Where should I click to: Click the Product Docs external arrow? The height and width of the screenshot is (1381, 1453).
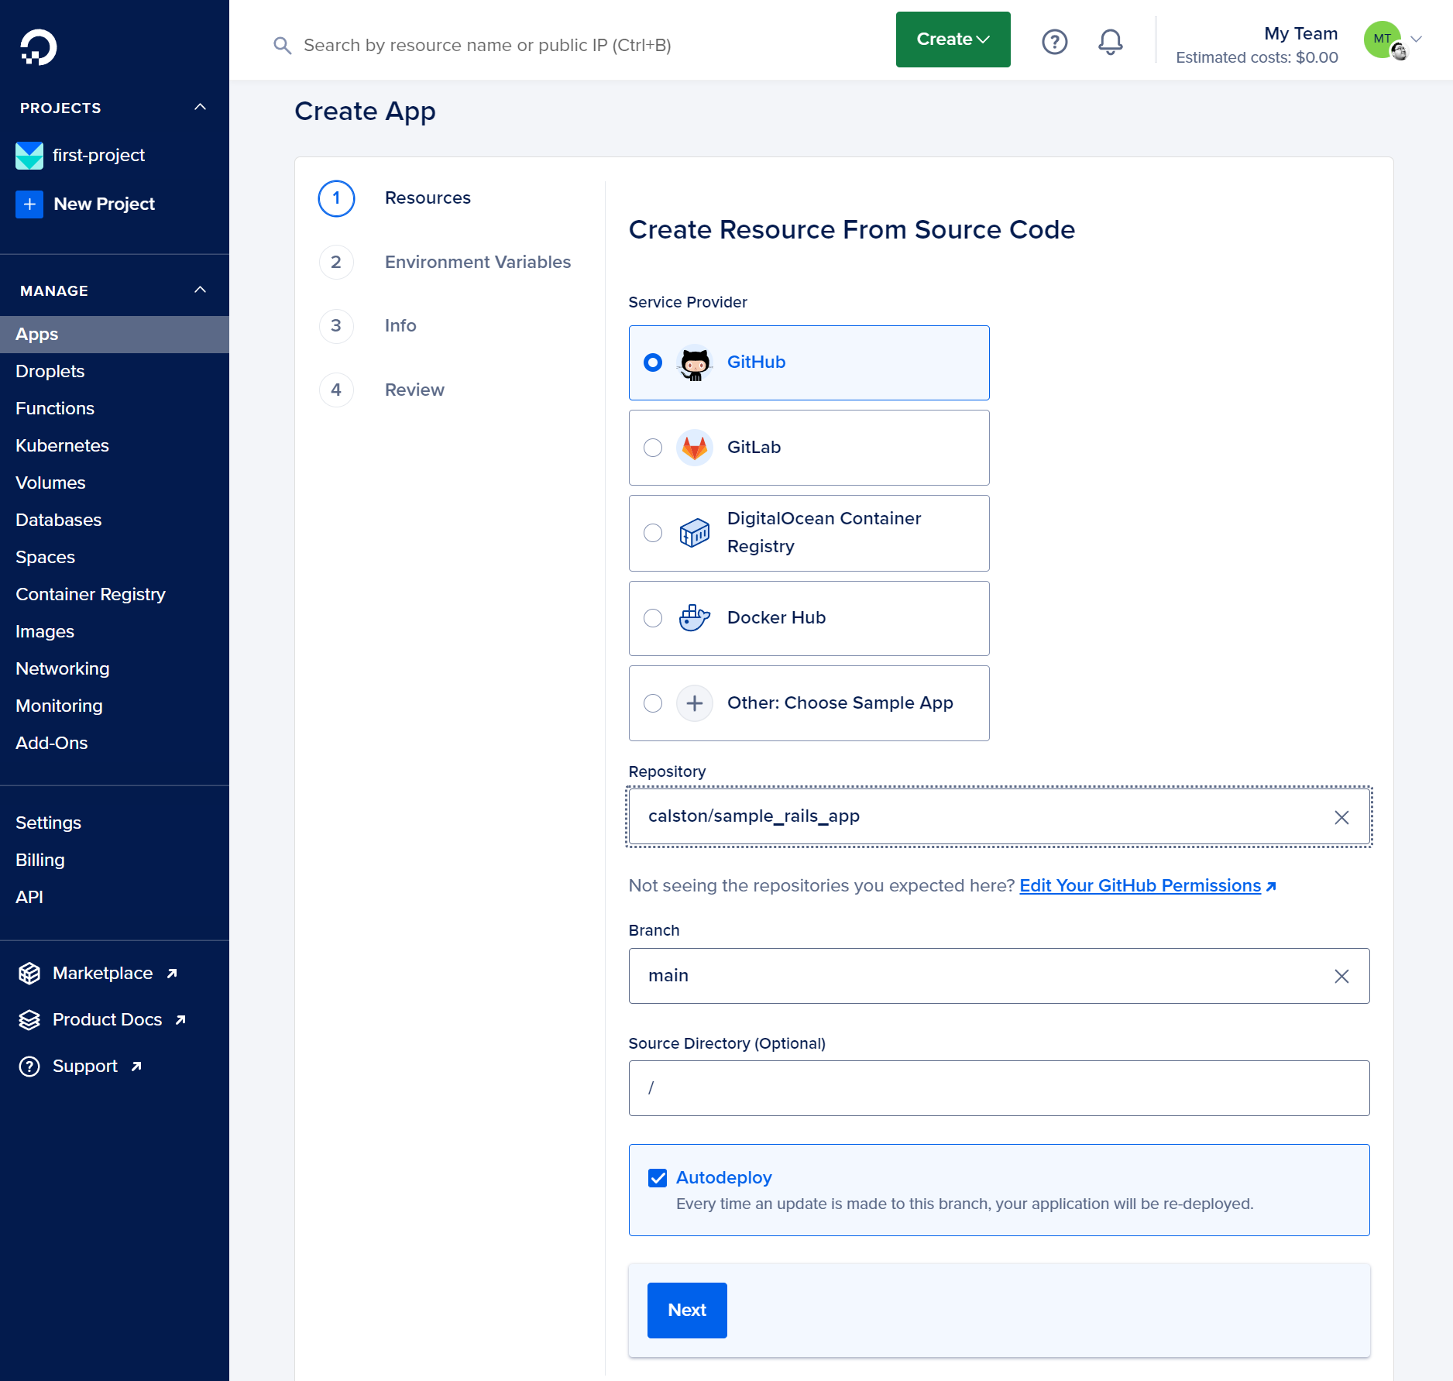coord(180,1020)
